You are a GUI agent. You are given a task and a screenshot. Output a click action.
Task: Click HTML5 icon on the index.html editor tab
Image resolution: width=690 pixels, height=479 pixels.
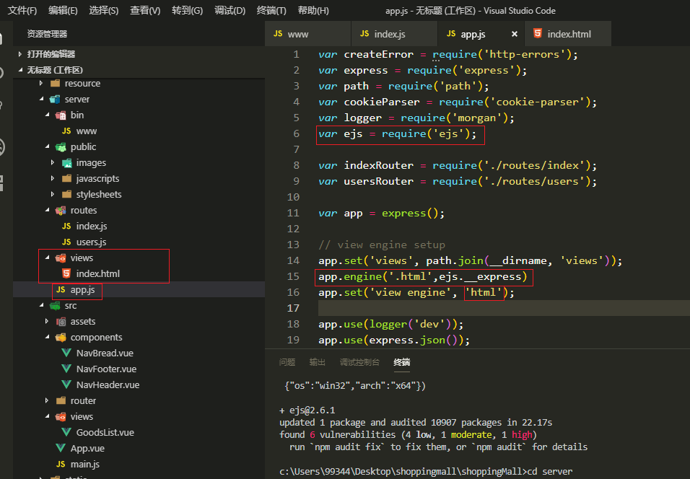point(537,34)
